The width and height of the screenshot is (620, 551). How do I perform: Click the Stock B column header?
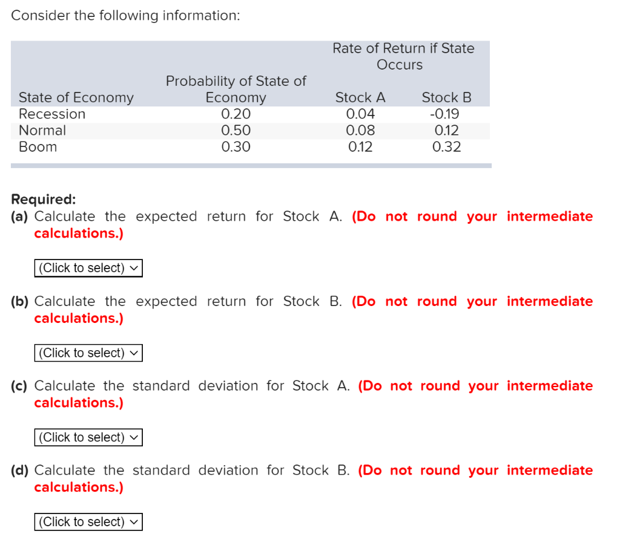[x=446, y=97]
